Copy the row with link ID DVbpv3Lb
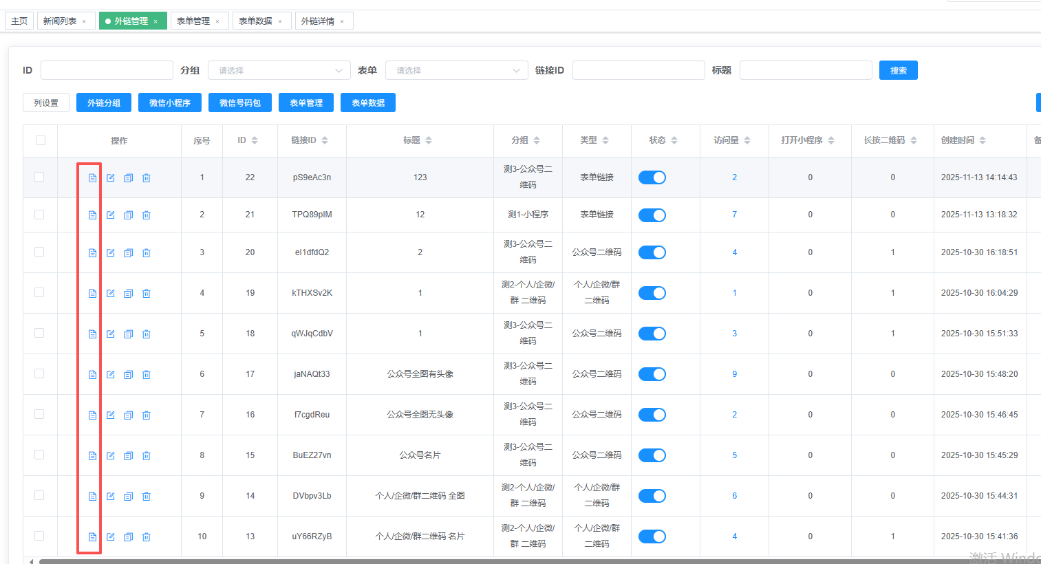The height and width of the screenshot is (564, 1041). point(128,497)
